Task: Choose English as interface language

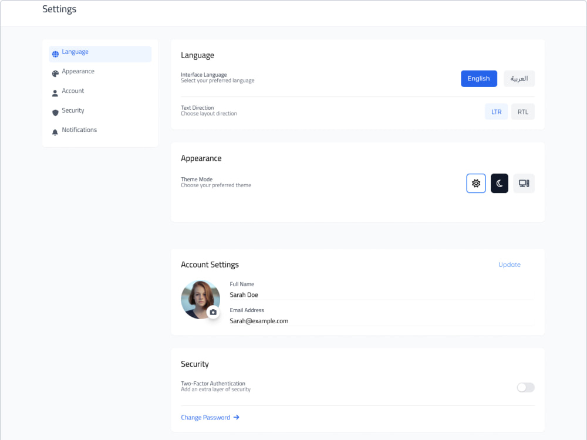Action: [x=479, y=79]
